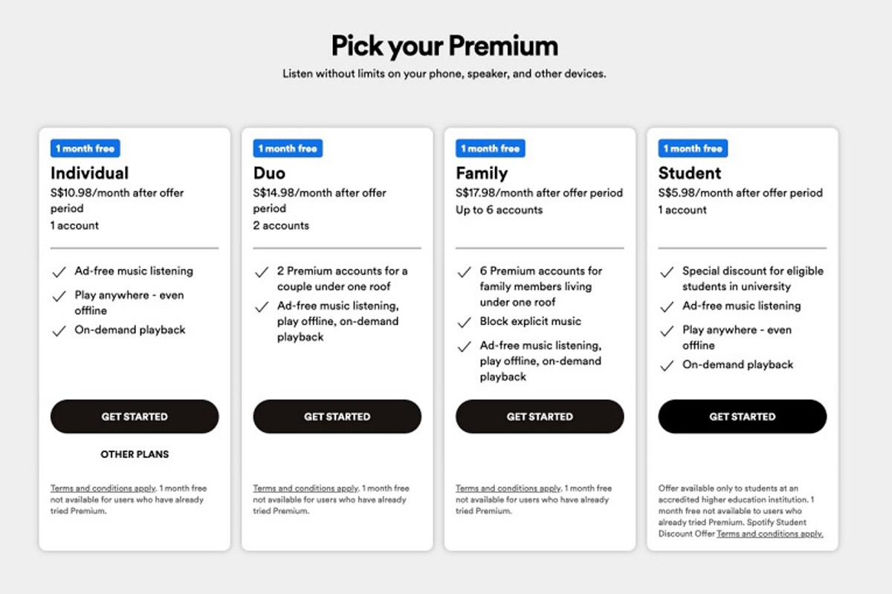The image size is (892, 594).
Task: Click checkmark beside 6 Premium accounts feature
Action: 465,272
